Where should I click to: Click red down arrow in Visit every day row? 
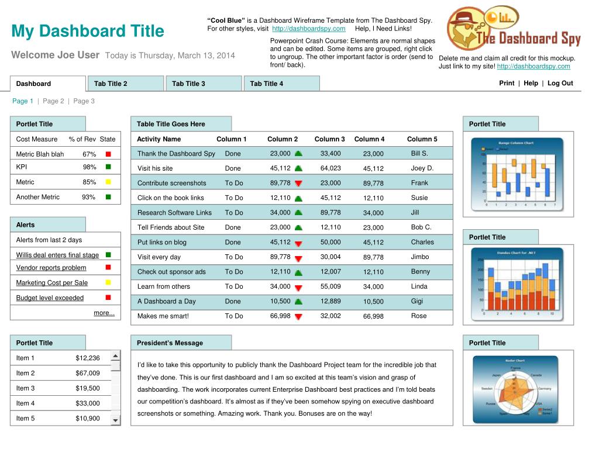point(299,258)
